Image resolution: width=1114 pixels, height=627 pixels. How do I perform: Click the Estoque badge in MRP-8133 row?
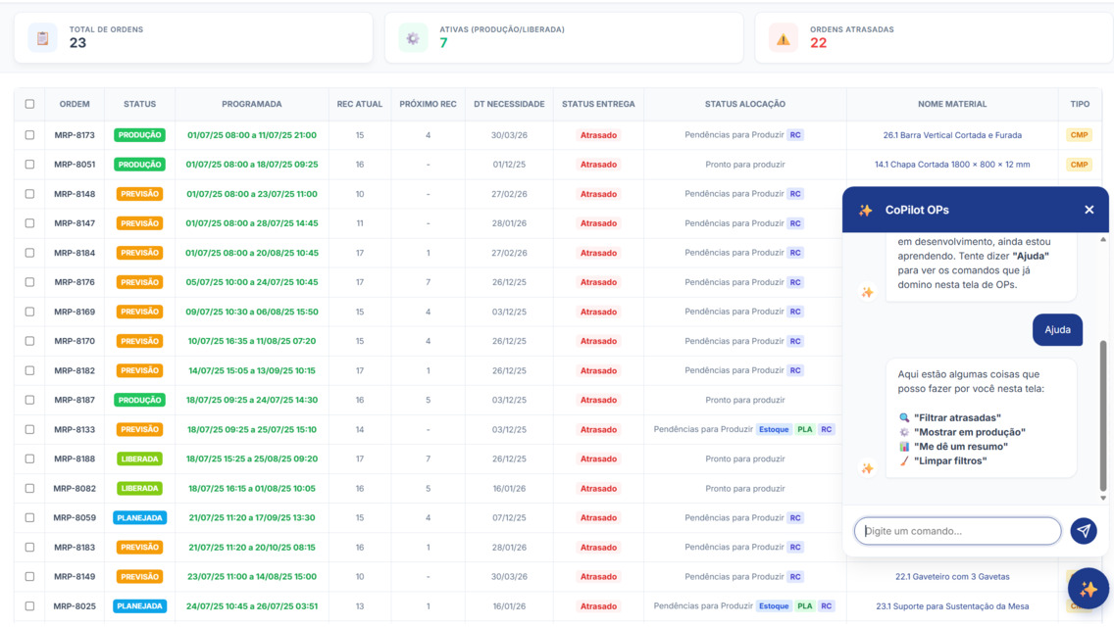[774, 429]
